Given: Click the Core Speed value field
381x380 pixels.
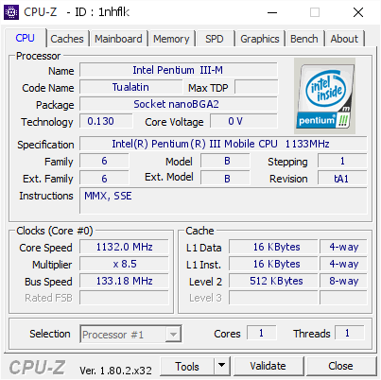Looking at the screenshot, I should [124, 247].
